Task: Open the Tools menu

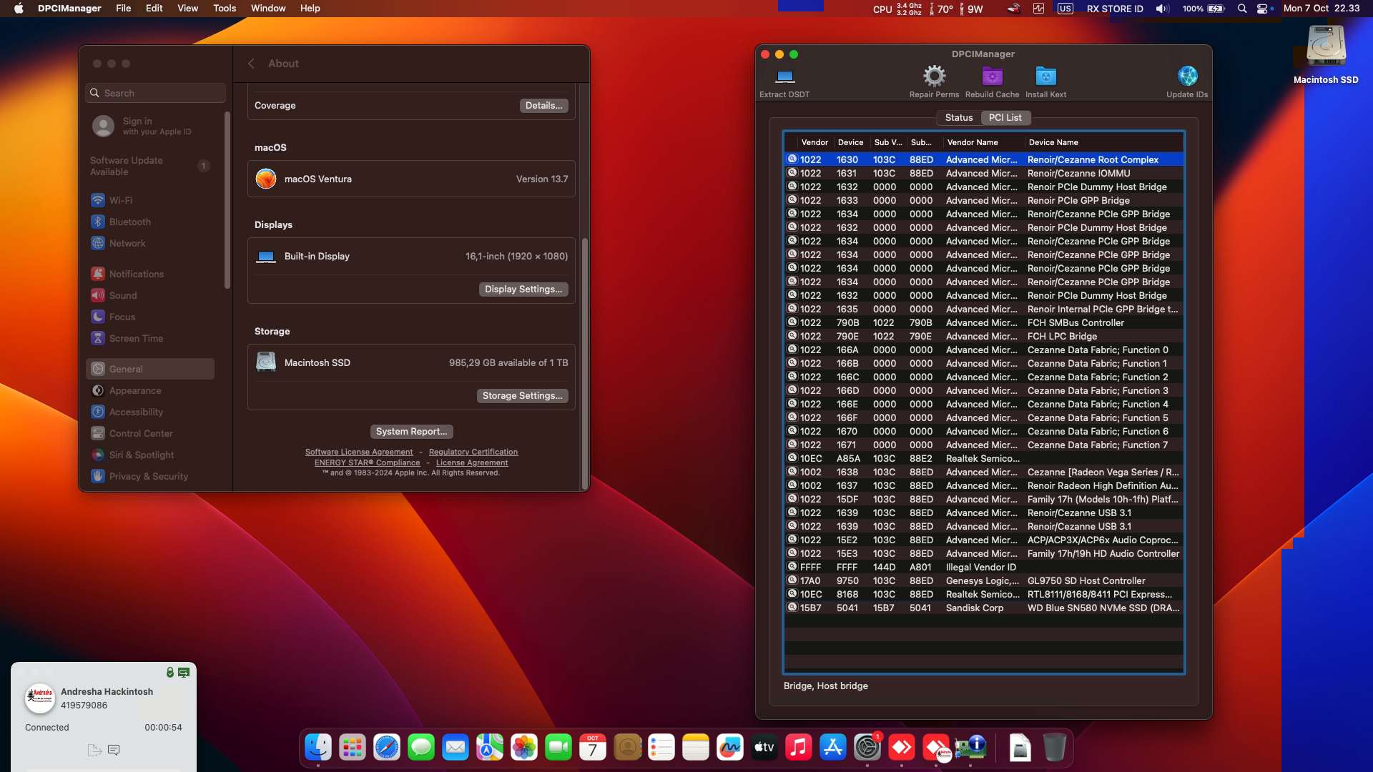Action: (x=225, y=9)
